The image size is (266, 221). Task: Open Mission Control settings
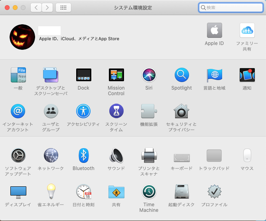coord(116,75)
